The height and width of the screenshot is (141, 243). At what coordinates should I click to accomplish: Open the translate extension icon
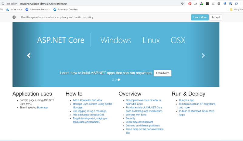[x=196, y=4]
